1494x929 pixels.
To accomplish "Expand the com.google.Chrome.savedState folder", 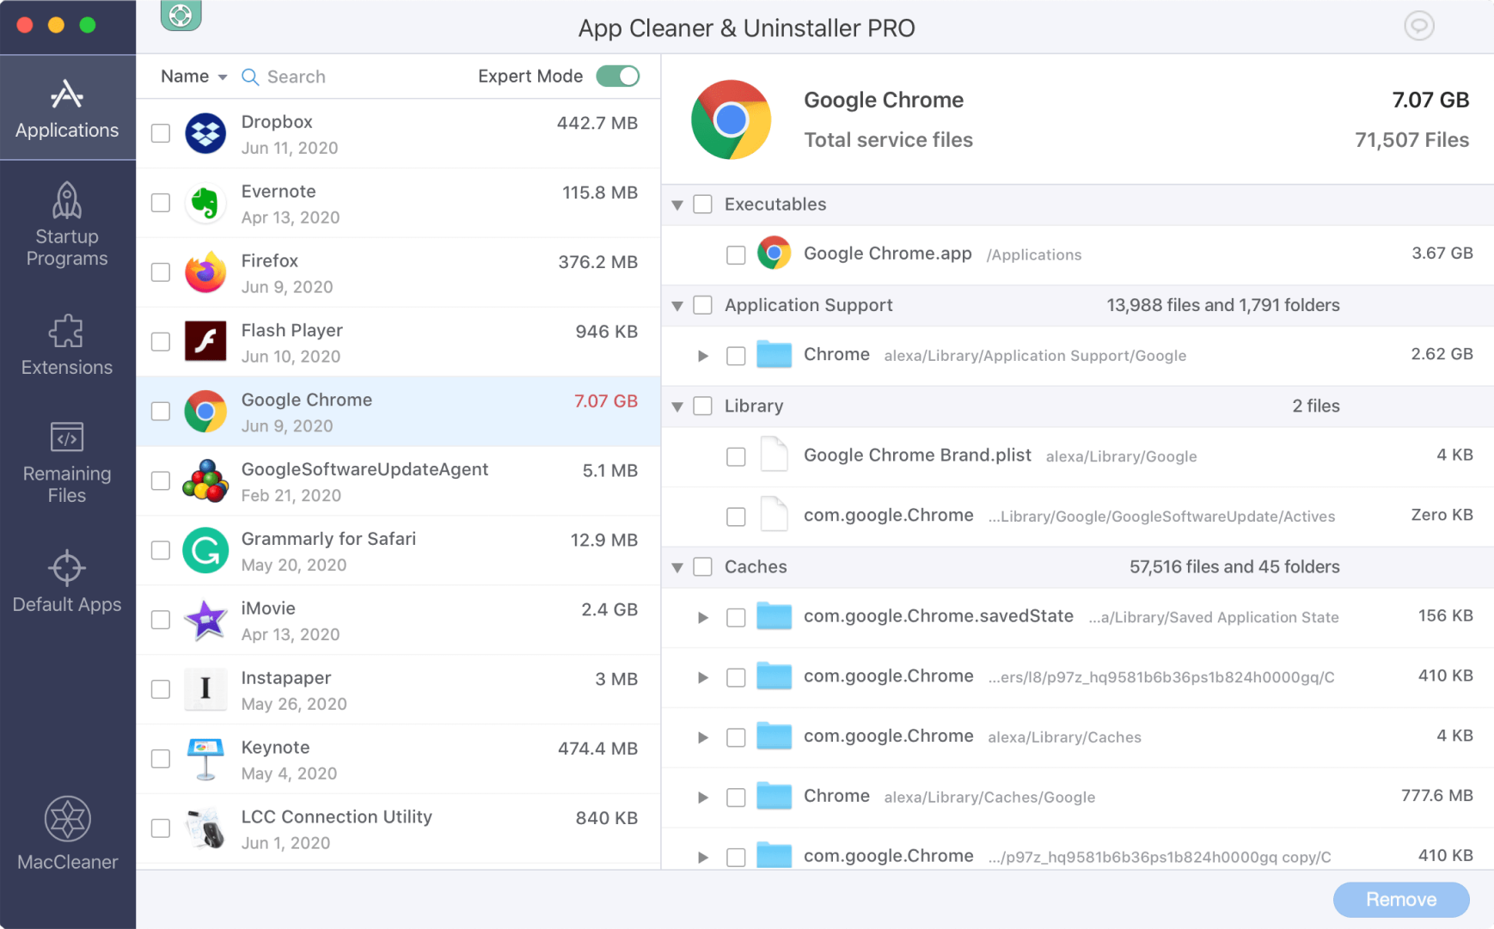I will point(703,618).
